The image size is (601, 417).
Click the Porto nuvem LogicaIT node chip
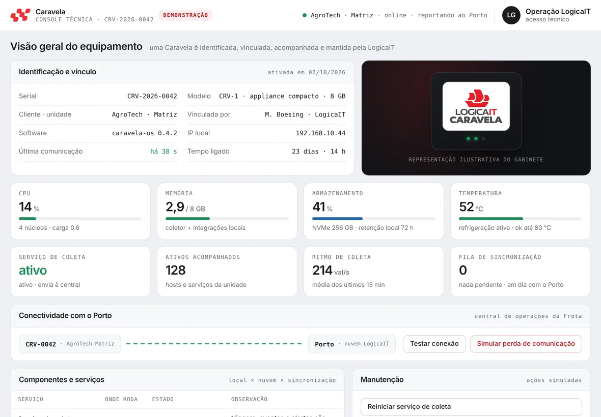352,344
